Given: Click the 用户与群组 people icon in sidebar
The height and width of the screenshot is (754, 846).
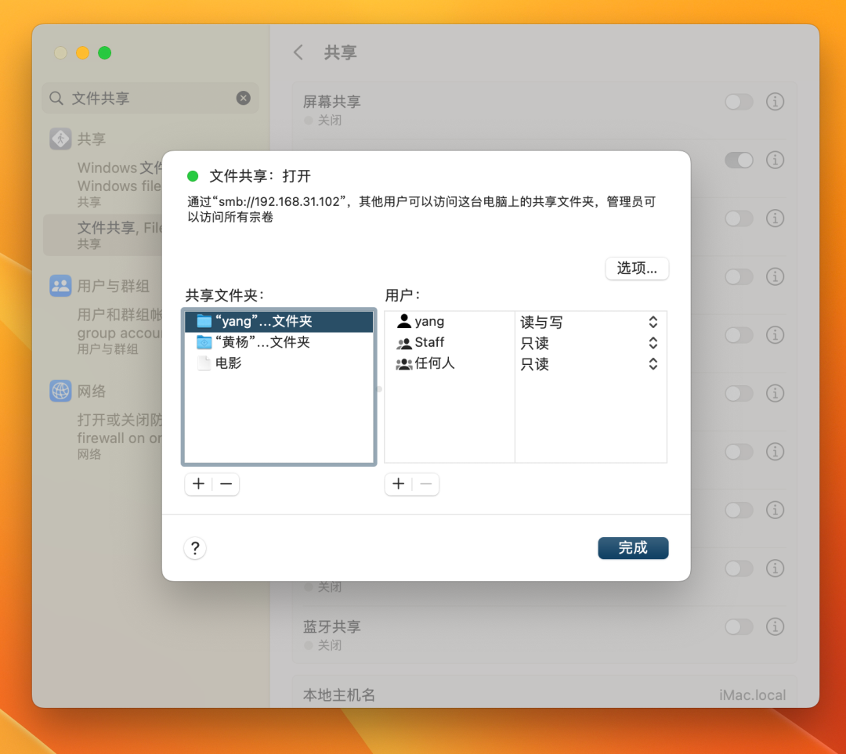Looking at the screenshot, I should [x=60, y=286].
